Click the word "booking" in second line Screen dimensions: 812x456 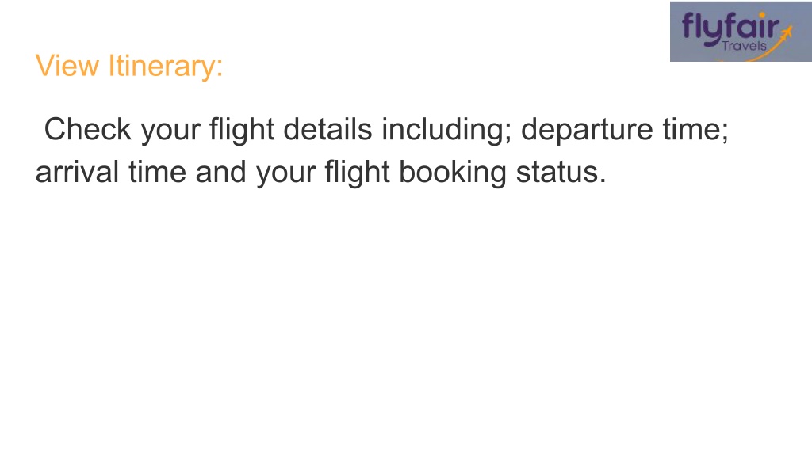pyautogui.click(x=453, y=173)
